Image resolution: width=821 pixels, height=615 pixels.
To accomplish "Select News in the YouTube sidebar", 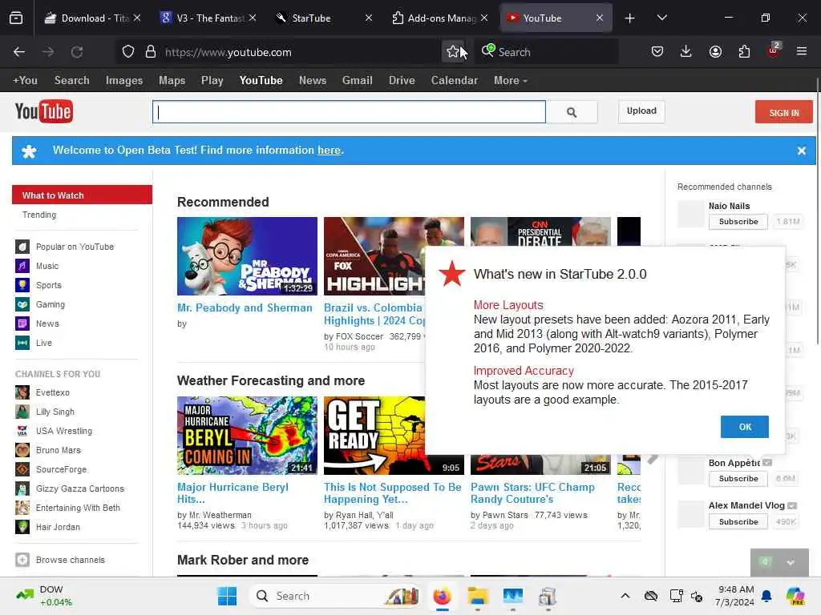I will click(x=47, y=324).
